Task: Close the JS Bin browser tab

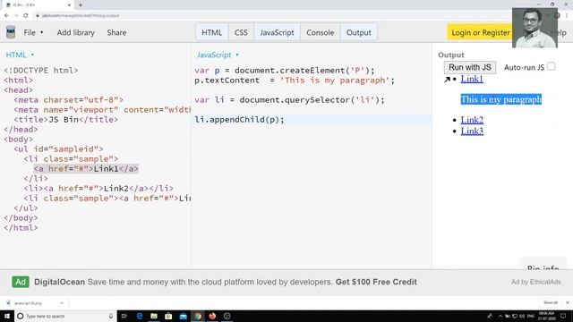Action: click(69, 5)
